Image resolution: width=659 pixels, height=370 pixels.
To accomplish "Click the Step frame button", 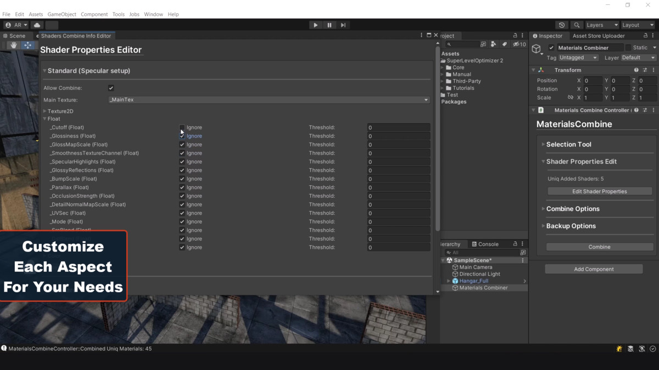I will 343,25.
